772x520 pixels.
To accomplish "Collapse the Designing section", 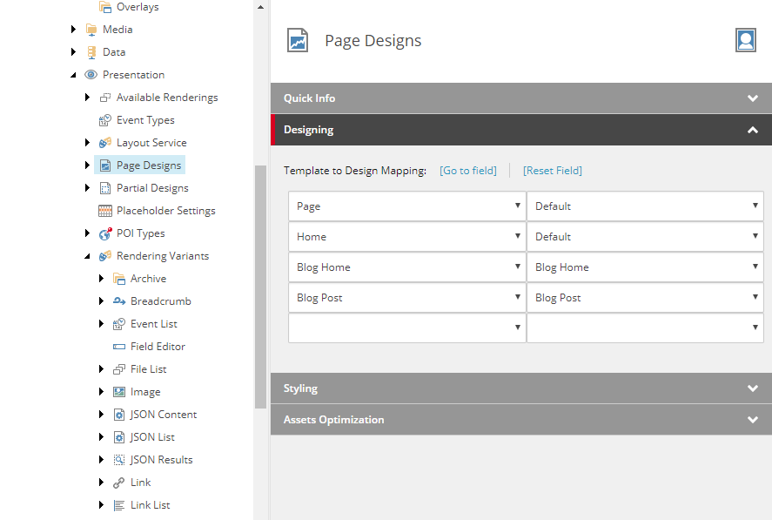I will 521,130.
